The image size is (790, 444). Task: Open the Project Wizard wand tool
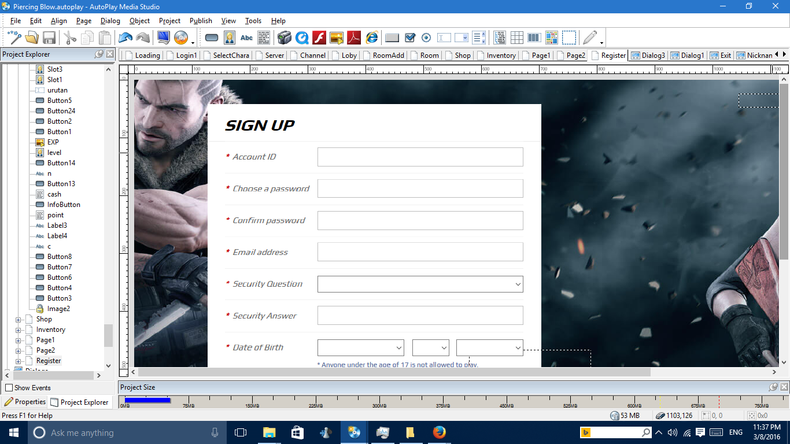pos(14,38)
